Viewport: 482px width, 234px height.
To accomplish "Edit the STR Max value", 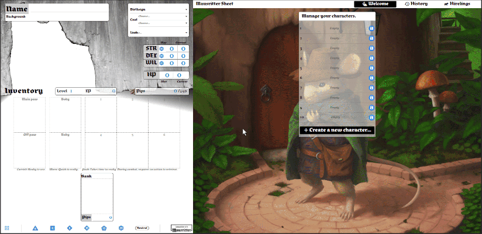I will pos(171,49).
